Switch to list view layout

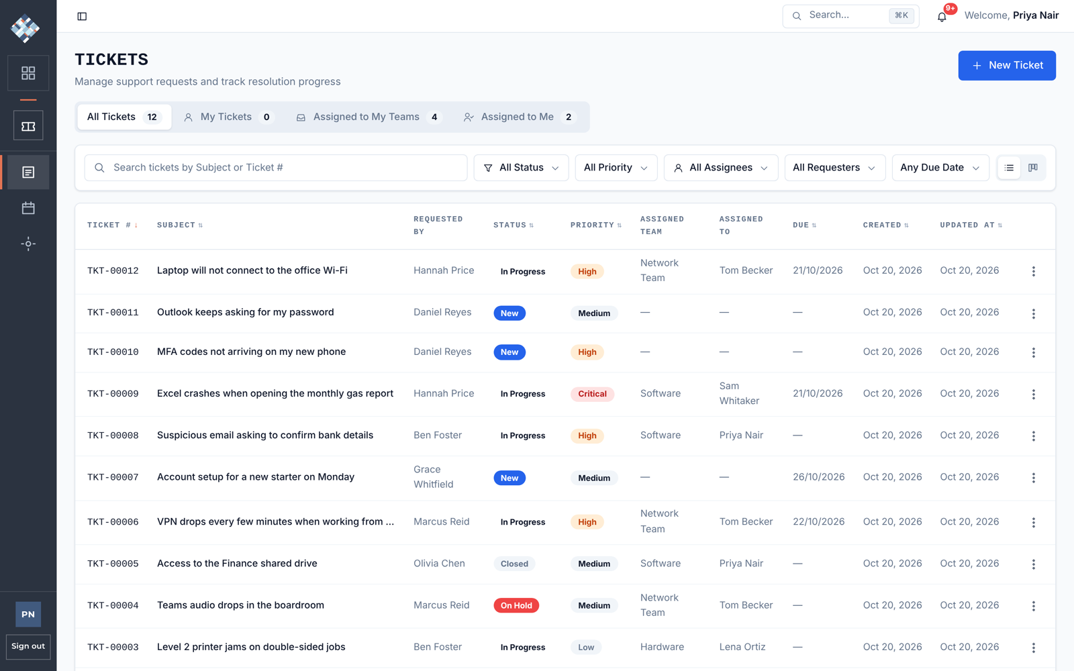pyautogui.click(x=1009, y=168)
